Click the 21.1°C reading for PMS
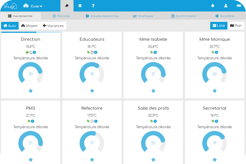The height and width of the screenshot is (164, 246). click(x=31, y=115)
